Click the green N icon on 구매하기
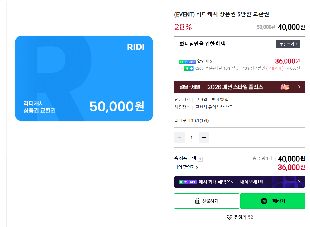 tap(264, 201)
